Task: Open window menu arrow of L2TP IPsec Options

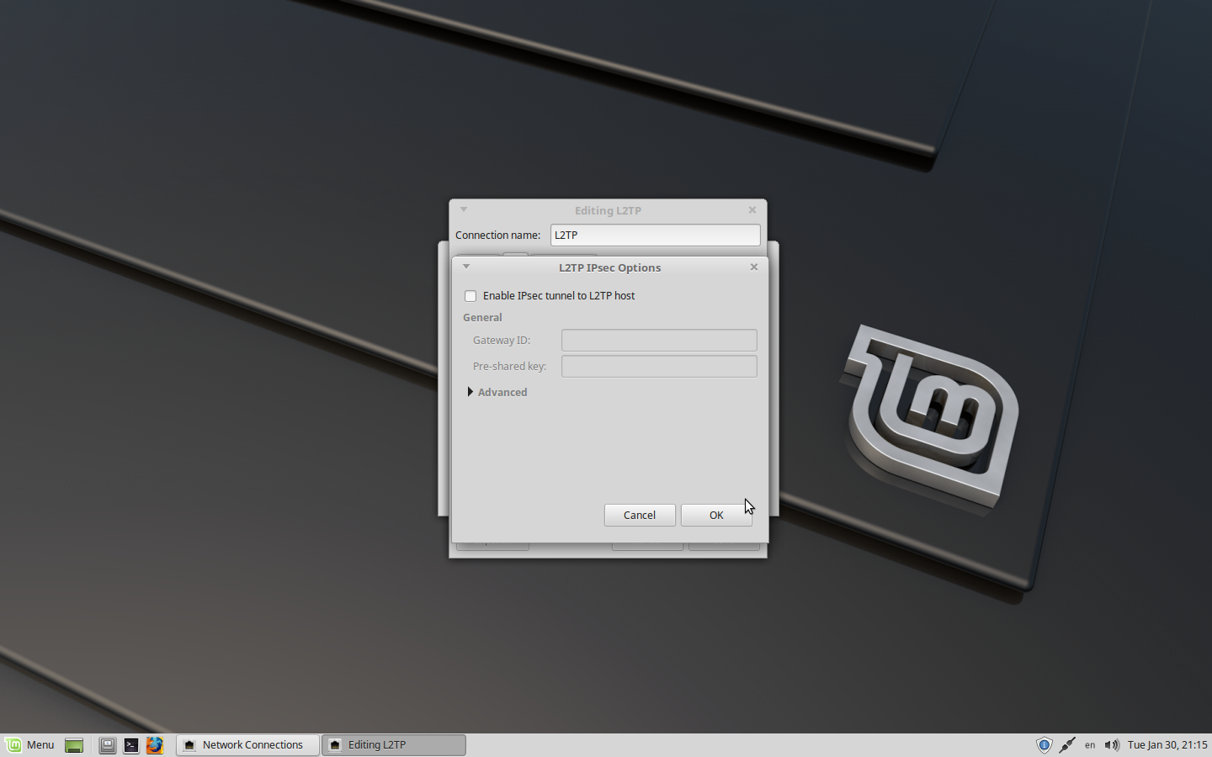Action: click(466, 267)
